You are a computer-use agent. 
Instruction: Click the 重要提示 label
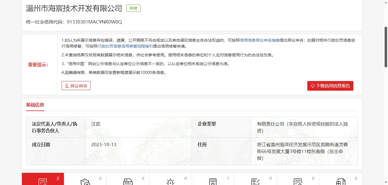(x=38, y=65)
